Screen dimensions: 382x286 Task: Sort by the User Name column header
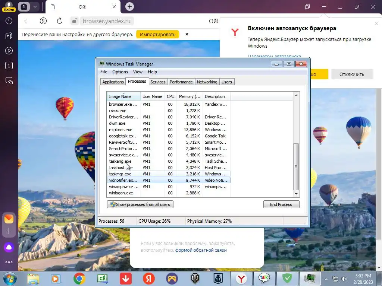(x=152, y=96)
